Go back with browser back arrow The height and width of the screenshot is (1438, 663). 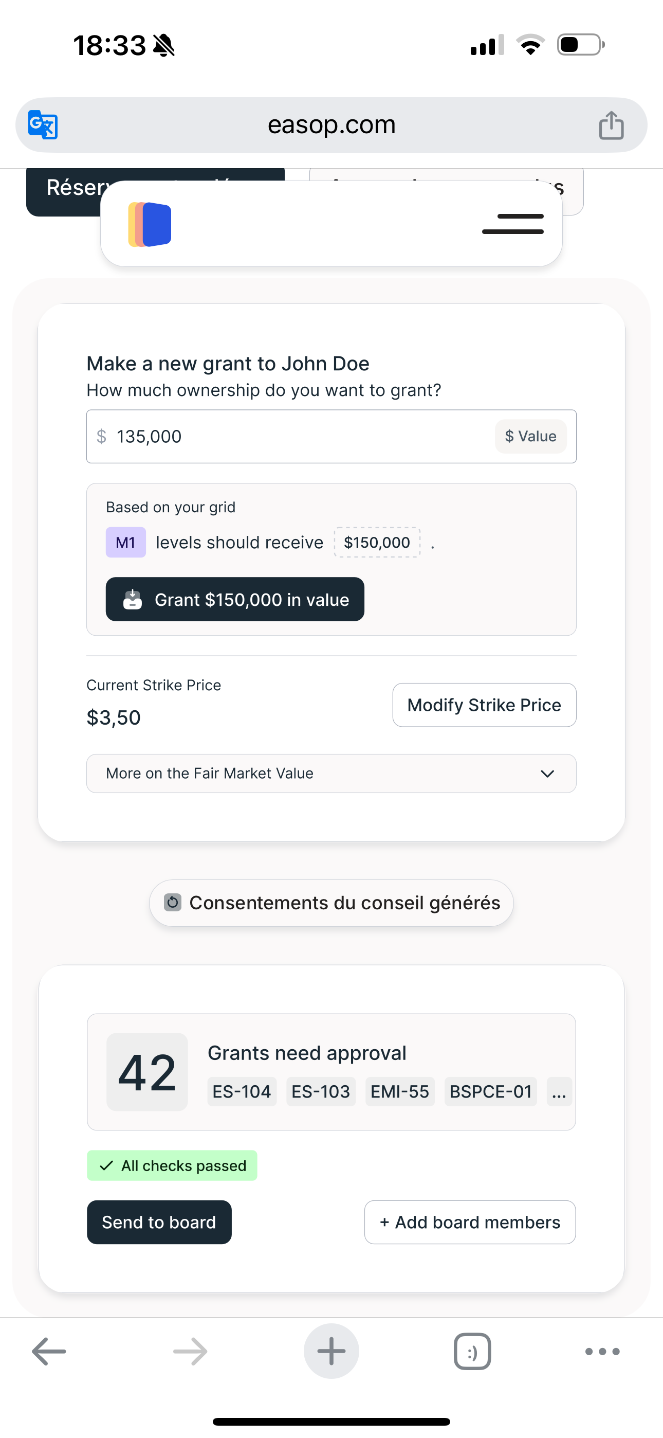[x=49, y=1352]
